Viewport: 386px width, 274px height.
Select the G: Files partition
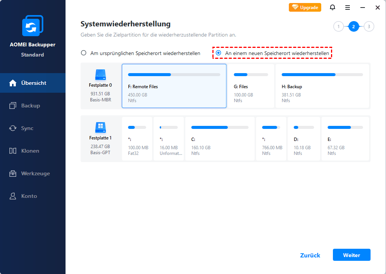pyautogui.click(x=251, y=86)
